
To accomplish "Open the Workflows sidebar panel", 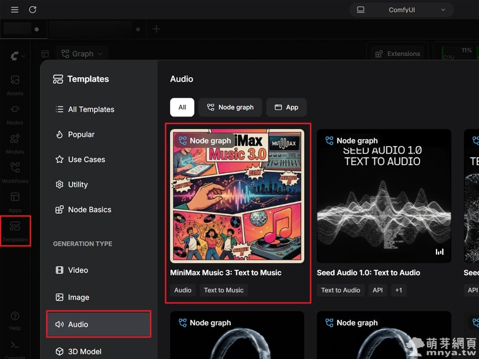I will point(15,173).
